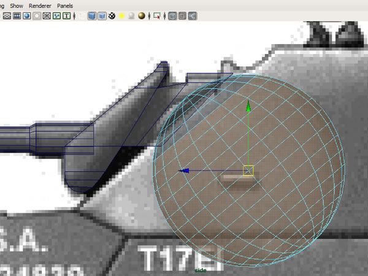Open the Renderer menu
Screen dimensions: 368x276
40,6
